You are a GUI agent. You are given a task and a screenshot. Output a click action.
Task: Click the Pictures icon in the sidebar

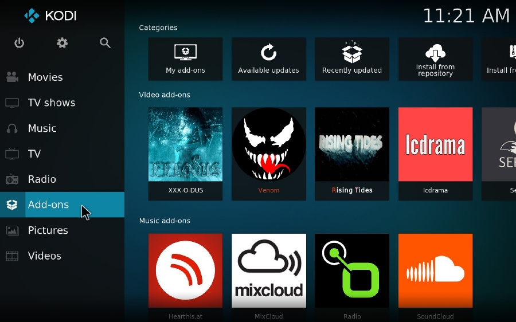pos(12,230)
